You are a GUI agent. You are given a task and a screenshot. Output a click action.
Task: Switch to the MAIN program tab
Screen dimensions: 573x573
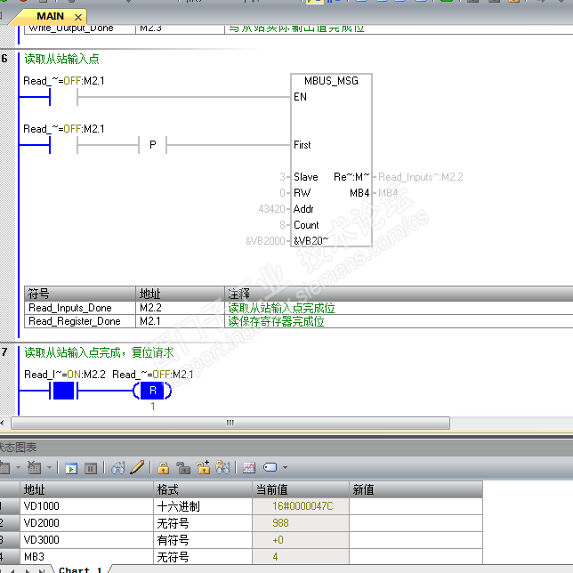(x=50, y=16)
